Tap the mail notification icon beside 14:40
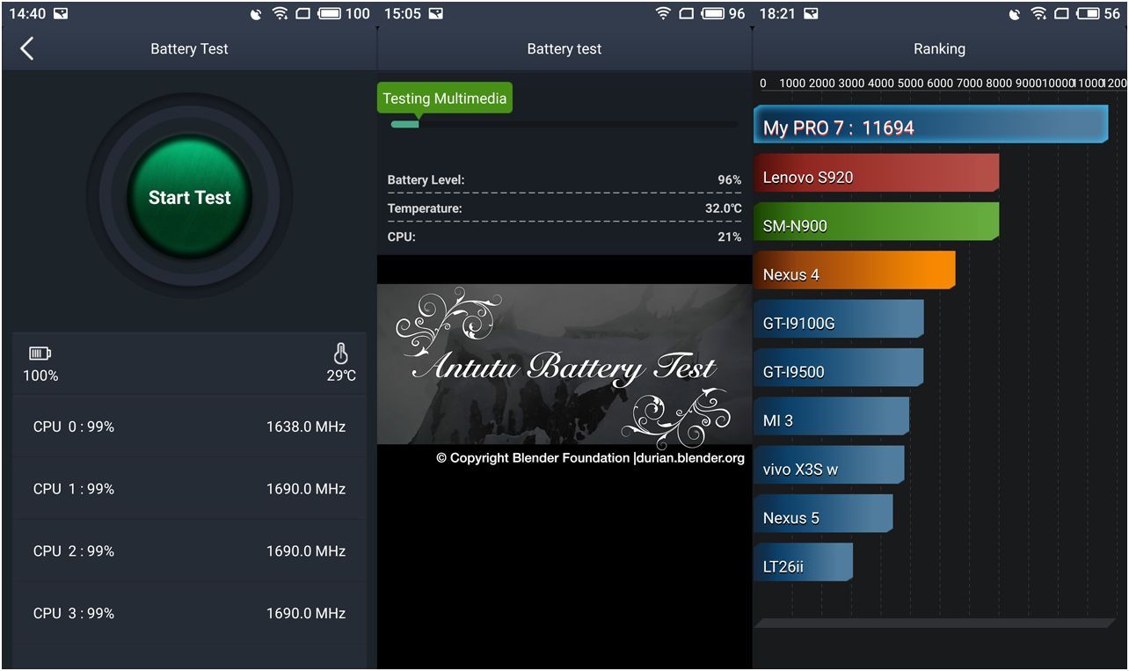 click(x=61, y=13)
